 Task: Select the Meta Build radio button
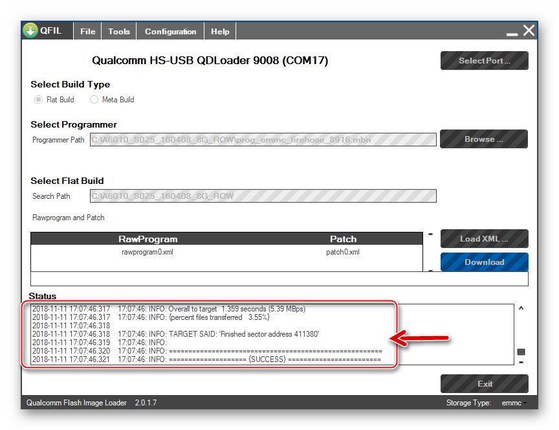point(94,100)
